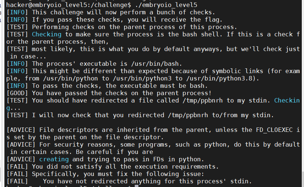Click the "You have not redirected anything" message
Image resolution: width=304 pixels, height=187 pixels.
[147, 181]
